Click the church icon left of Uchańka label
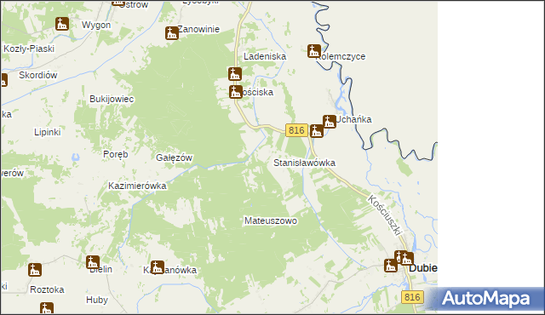The height and width of the screenshot is (315, 545). click(330, 122)
